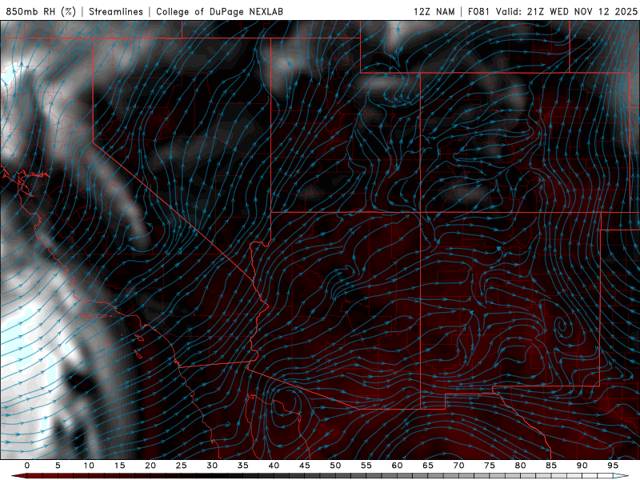Click the "35" label on the humidity scale
The height and width of the screenshot is (480, 640).
(243, 466)
